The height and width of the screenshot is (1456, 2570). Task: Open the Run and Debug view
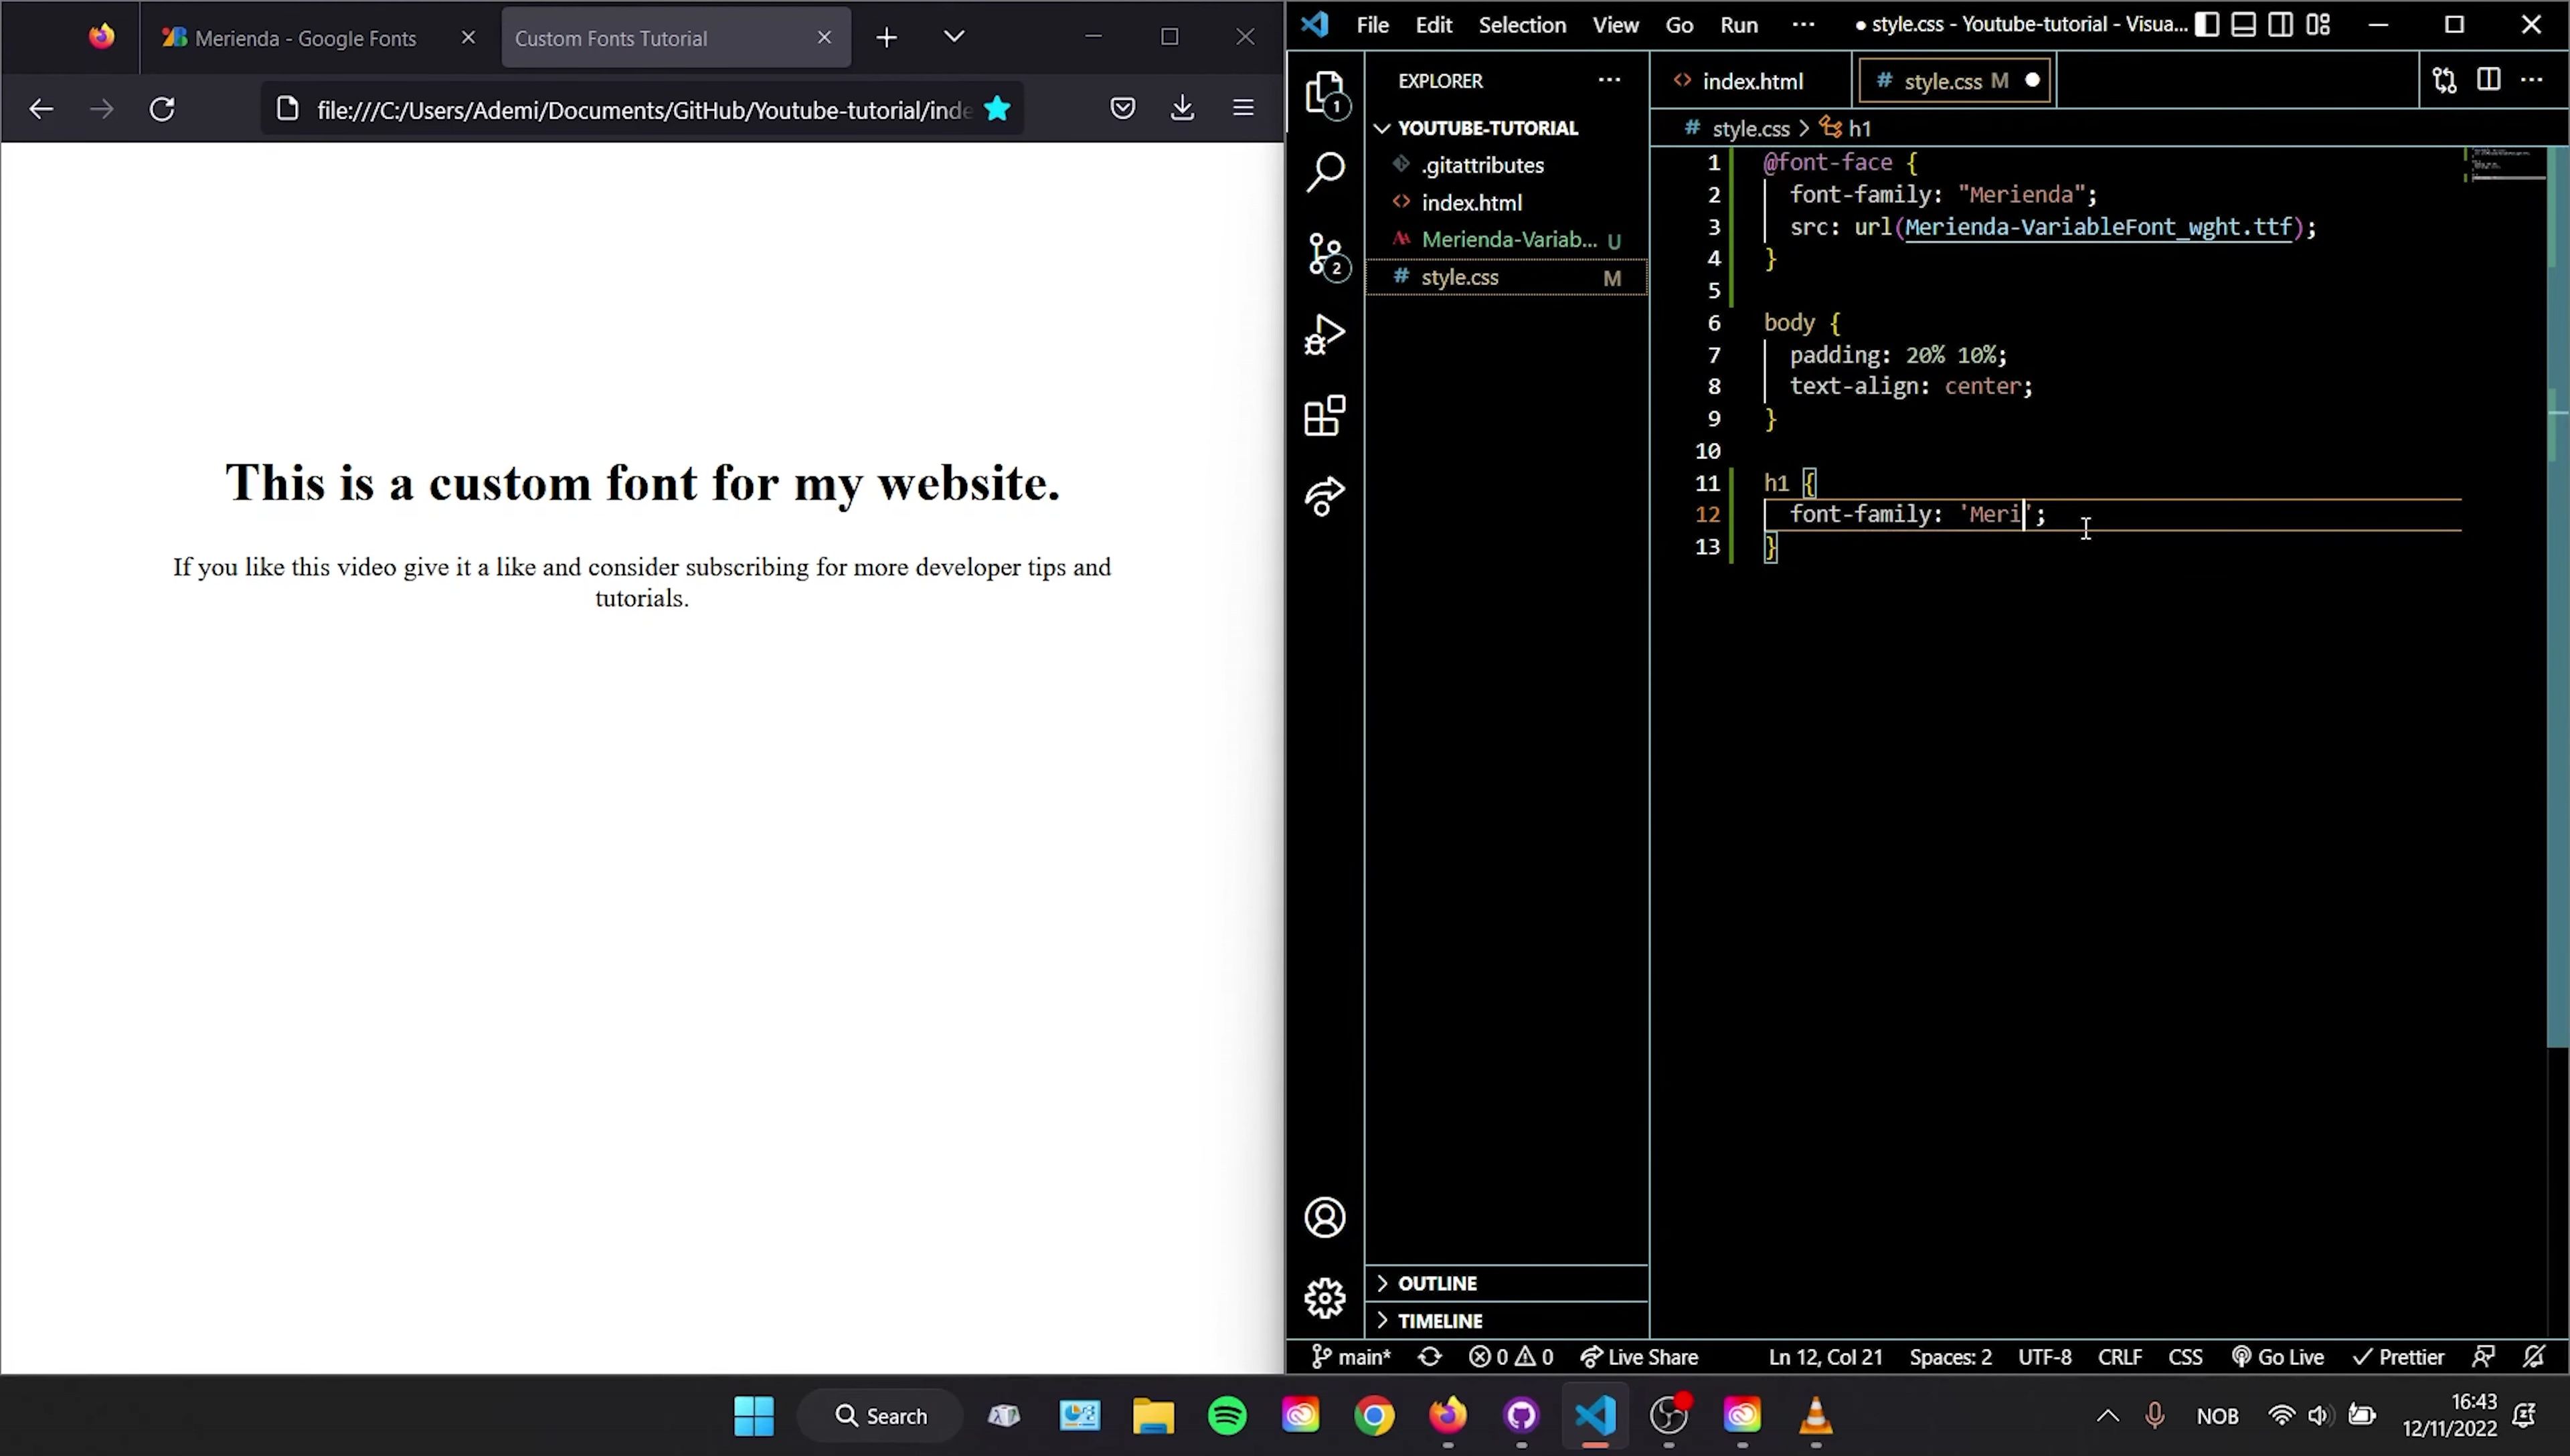click(1325, 334)
